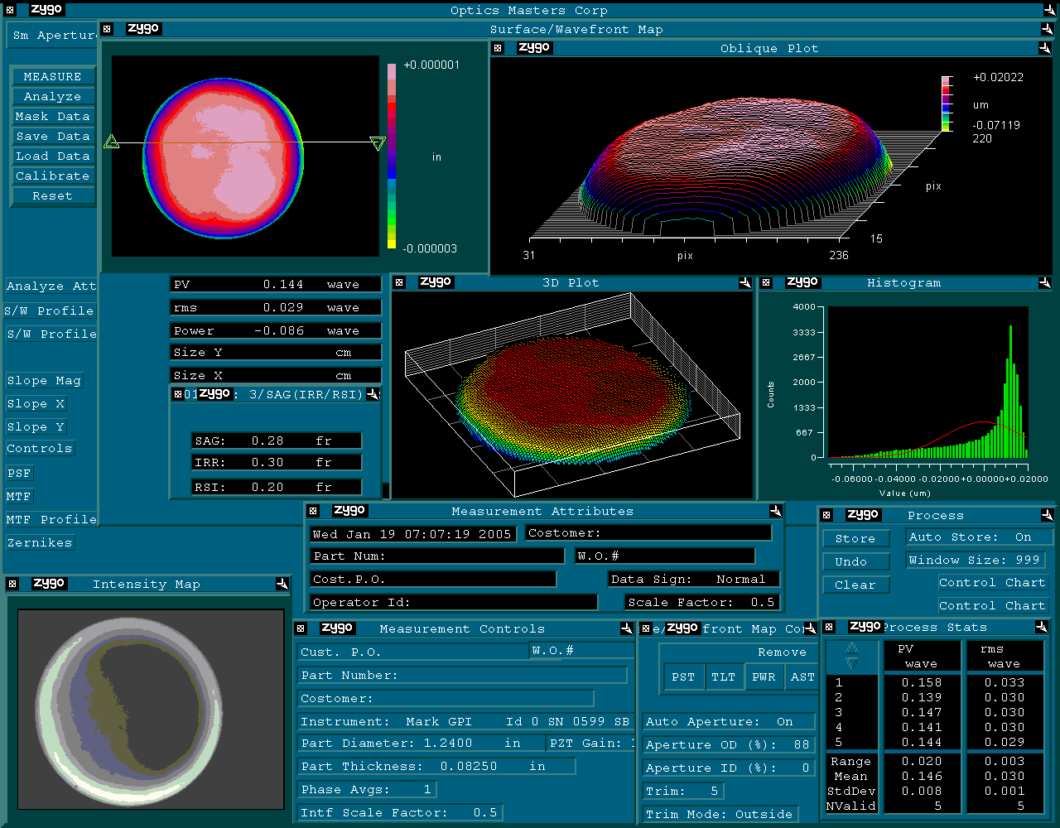Open MTF Profile
The image size is (1060, 828).
click(51, 520)
